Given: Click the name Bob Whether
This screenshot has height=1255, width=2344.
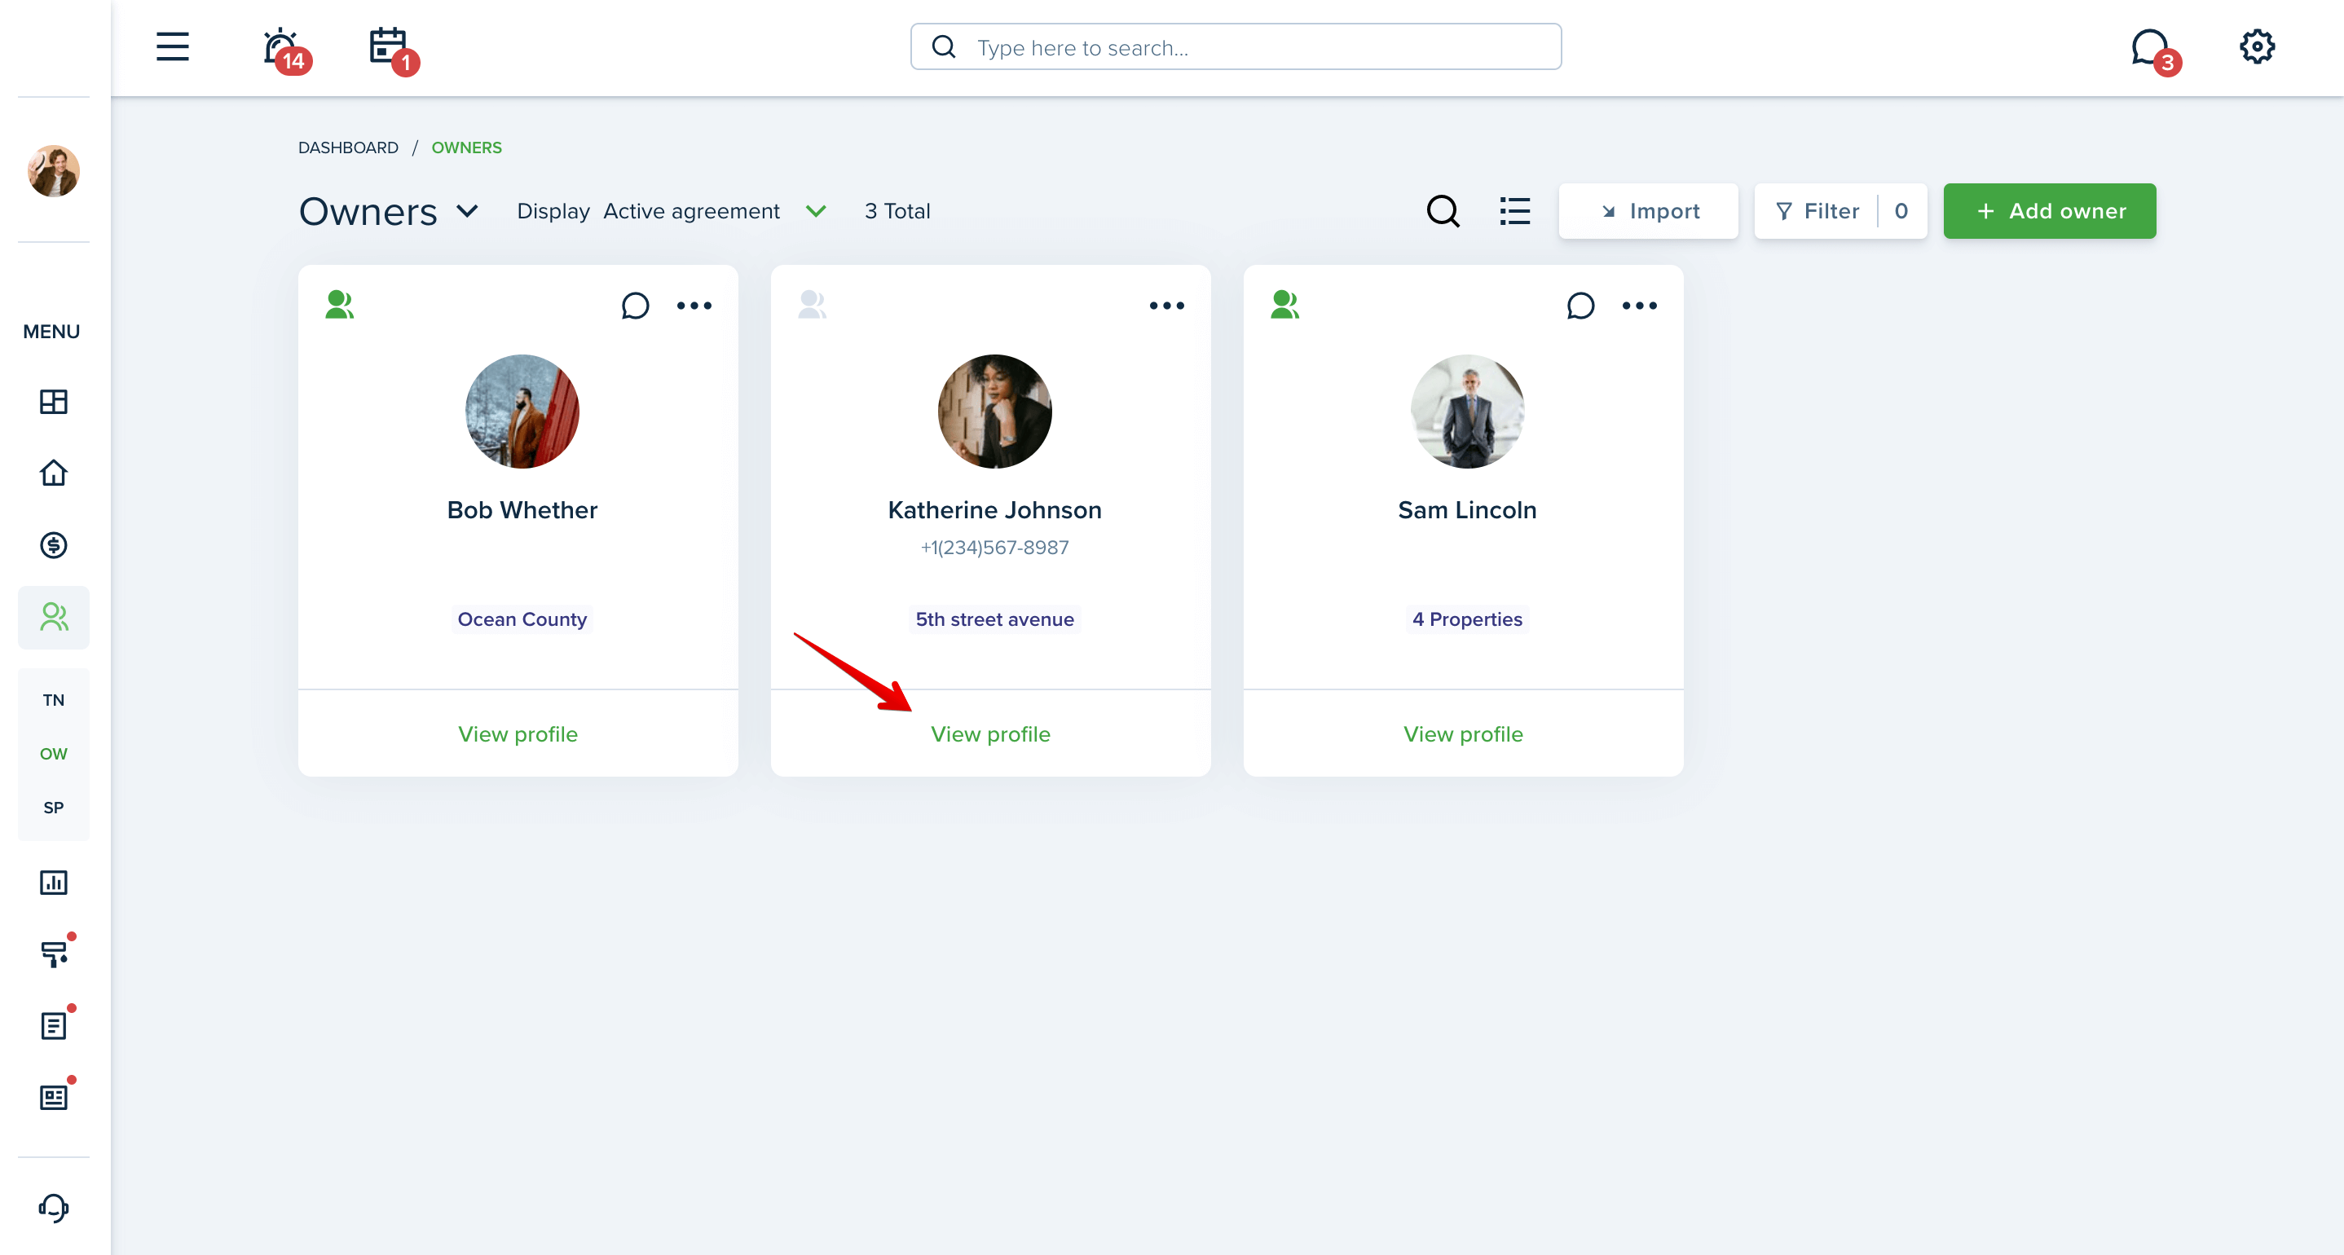Looking at the screenshot, I should point(522,509).
